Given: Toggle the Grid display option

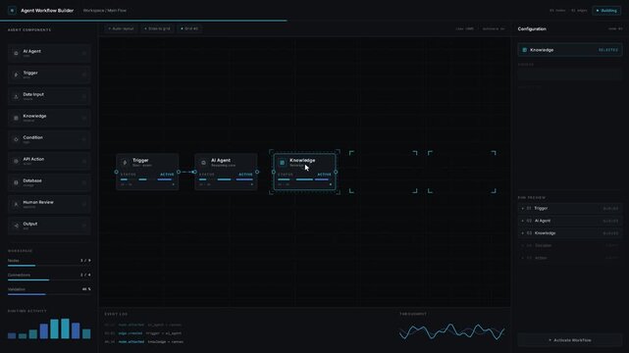Looking at the screenshot, I should [x=189, y=28].
